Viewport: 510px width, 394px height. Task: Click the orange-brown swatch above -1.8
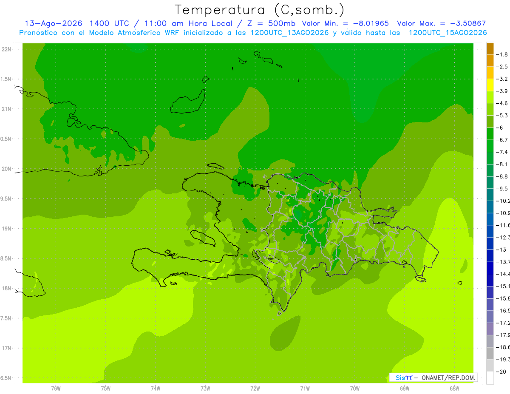(490, 48)
